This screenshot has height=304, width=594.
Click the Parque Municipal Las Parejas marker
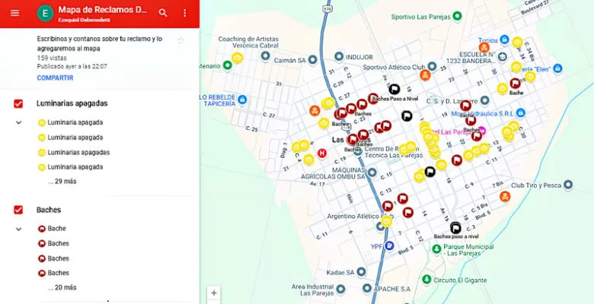coord(437,249)
